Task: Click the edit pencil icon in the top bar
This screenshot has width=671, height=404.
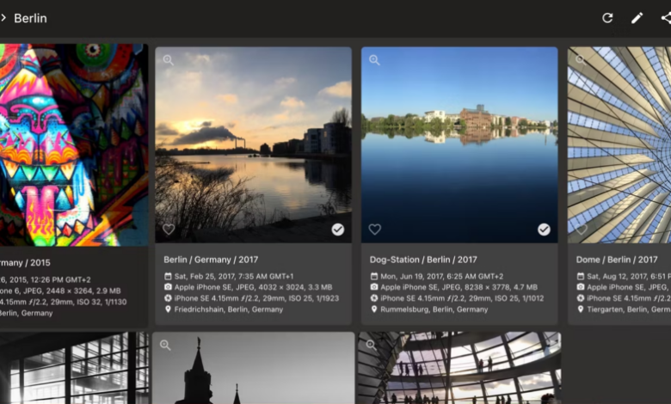Action: pos(637,18)
